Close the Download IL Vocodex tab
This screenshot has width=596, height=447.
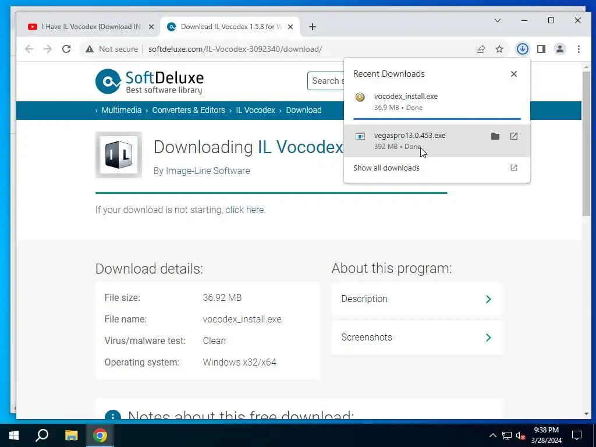(x=290, y=27)
